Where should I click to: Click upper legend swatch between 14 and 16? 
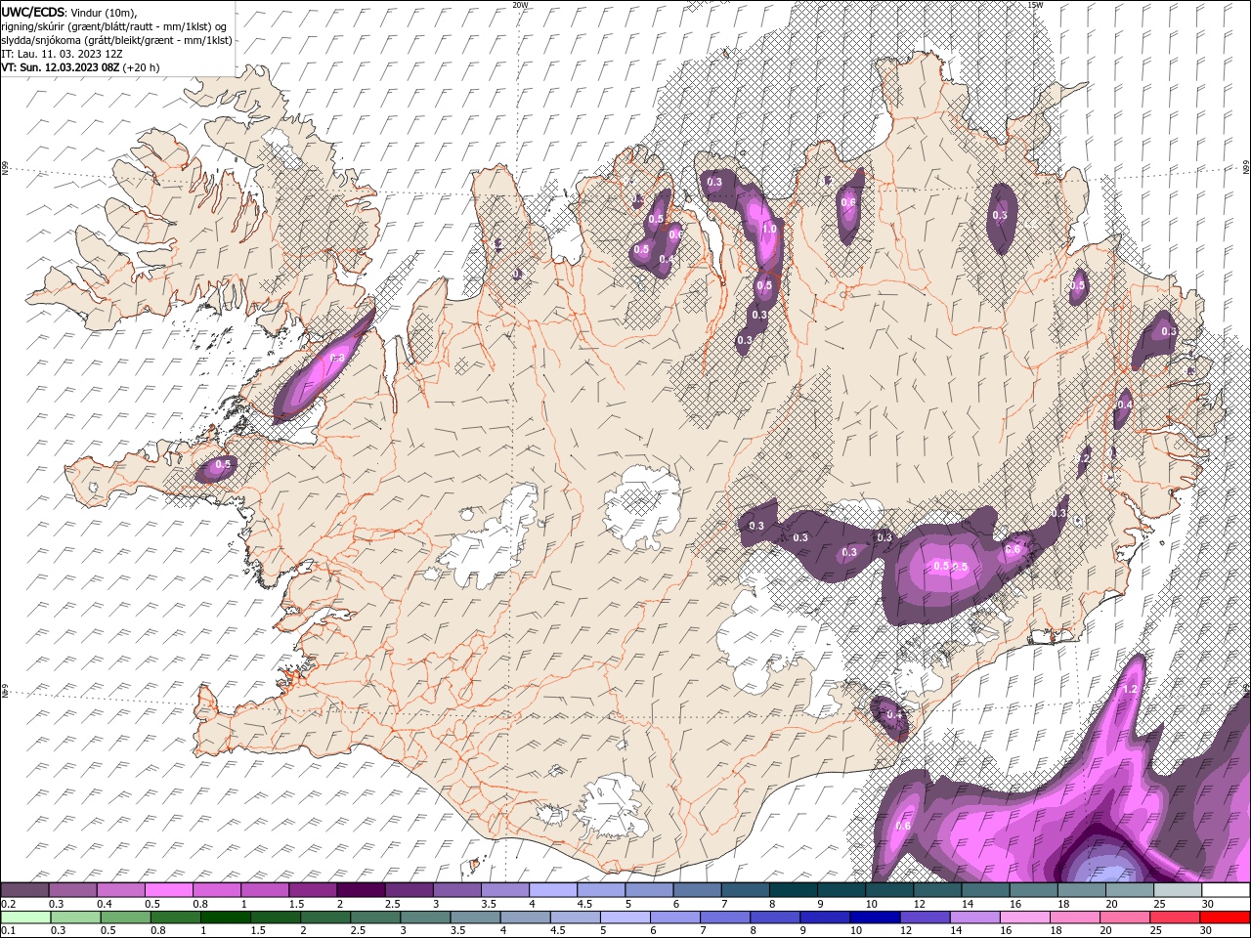click(x=985, y=890)
